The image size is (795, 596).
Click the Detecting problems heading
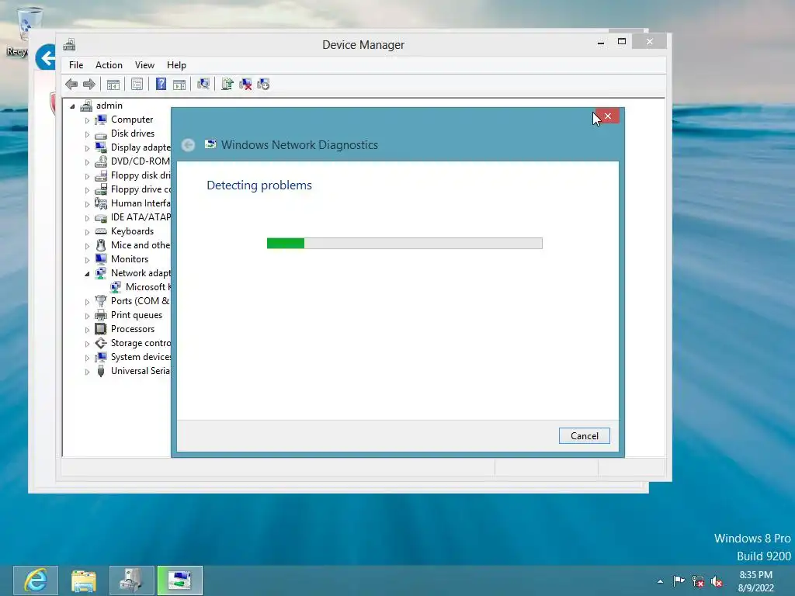259,185
